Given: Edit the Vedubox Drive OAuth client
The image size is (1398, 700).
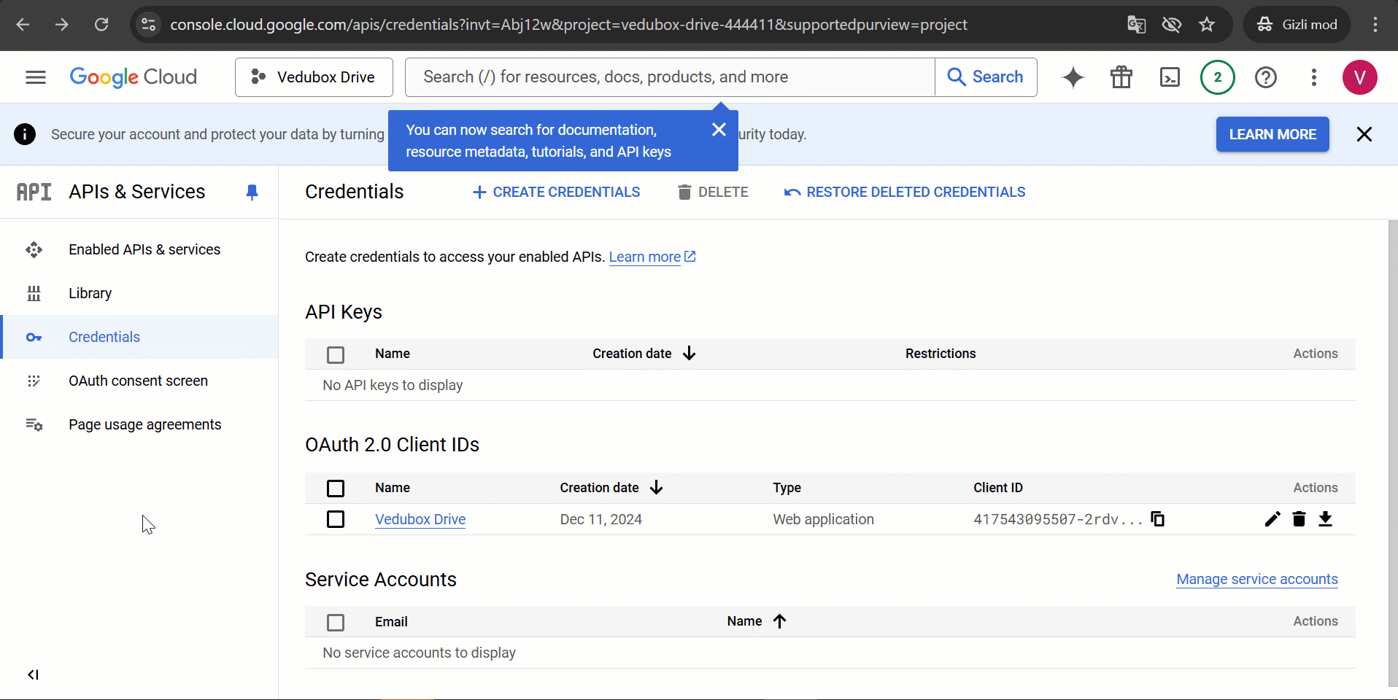Looking at the screenshot, I should click(x=1272, y=518).
